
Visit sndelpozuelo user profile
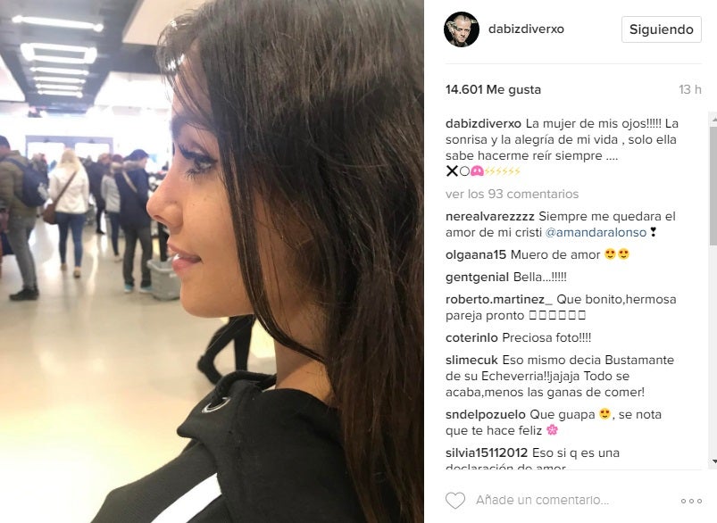(x=485, y=415)
